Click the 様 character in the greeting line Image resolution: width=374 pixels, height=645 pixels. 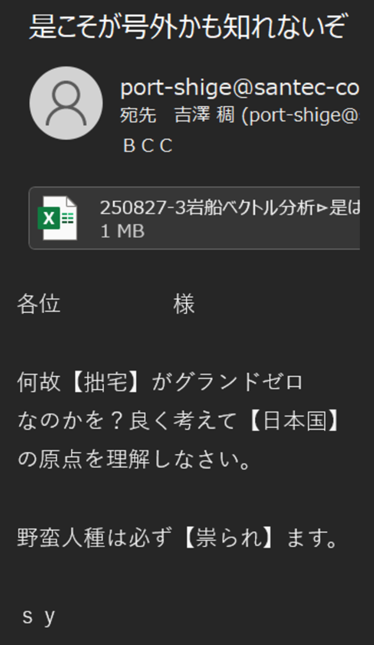[184, 304]
